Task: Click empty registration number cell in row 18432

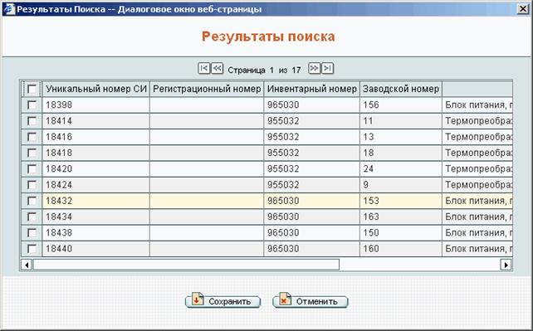Action: (x=207, y=201)
